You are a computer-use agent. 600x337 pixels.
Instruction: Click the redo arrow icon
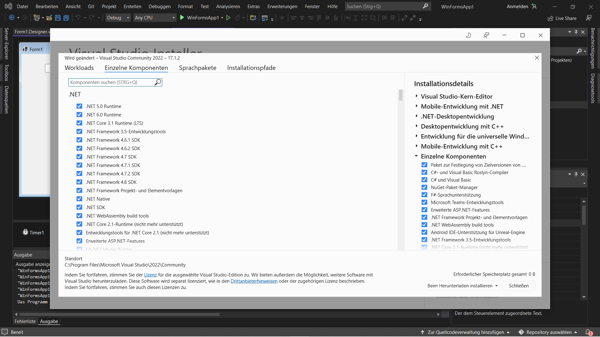(x=92, y=18)
